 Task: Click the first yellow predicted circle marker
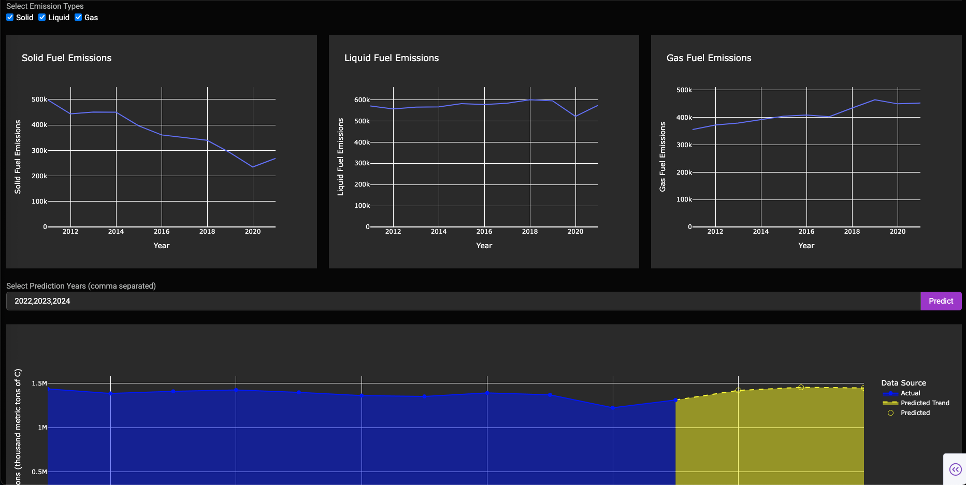(738, 390)
